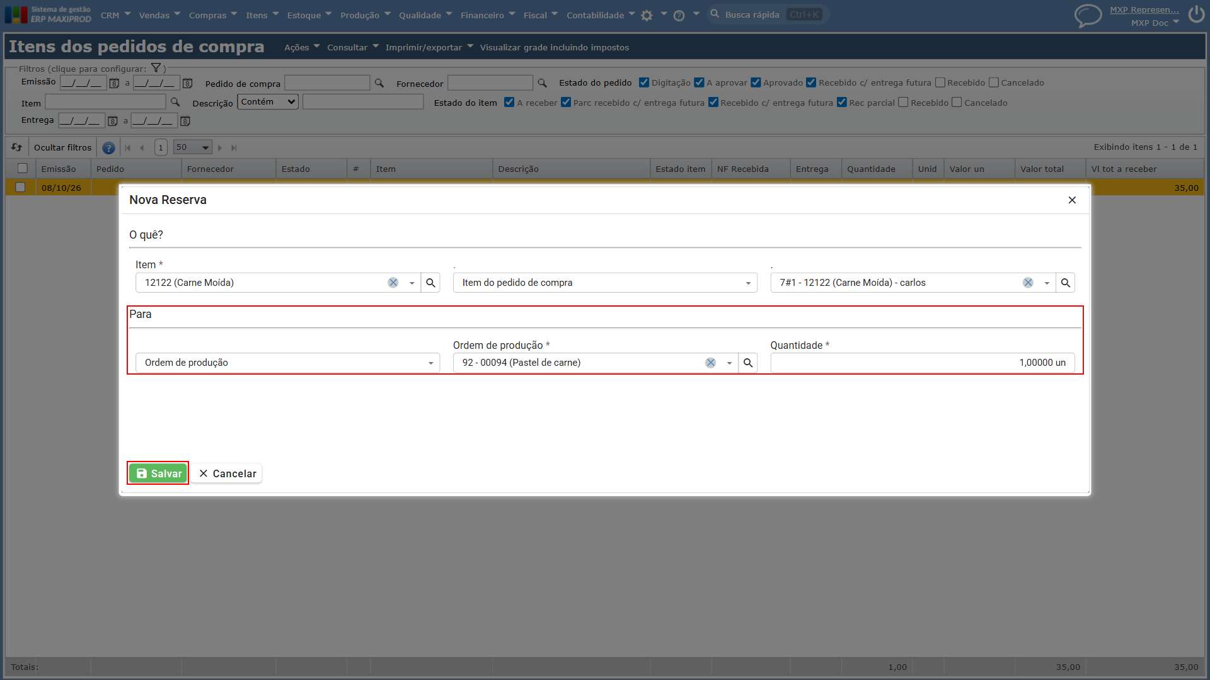Image resolution: width=1210 pixels, height=680 pixels.
Task: Expand the Item do pedido de compra dropdown
Action: click(605, 283)
